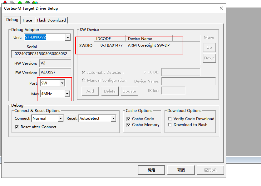The height and width of the screenshot is (186, 261).
Task: Expand the Reset Autodetect dropdown
Action: (114, 118)
